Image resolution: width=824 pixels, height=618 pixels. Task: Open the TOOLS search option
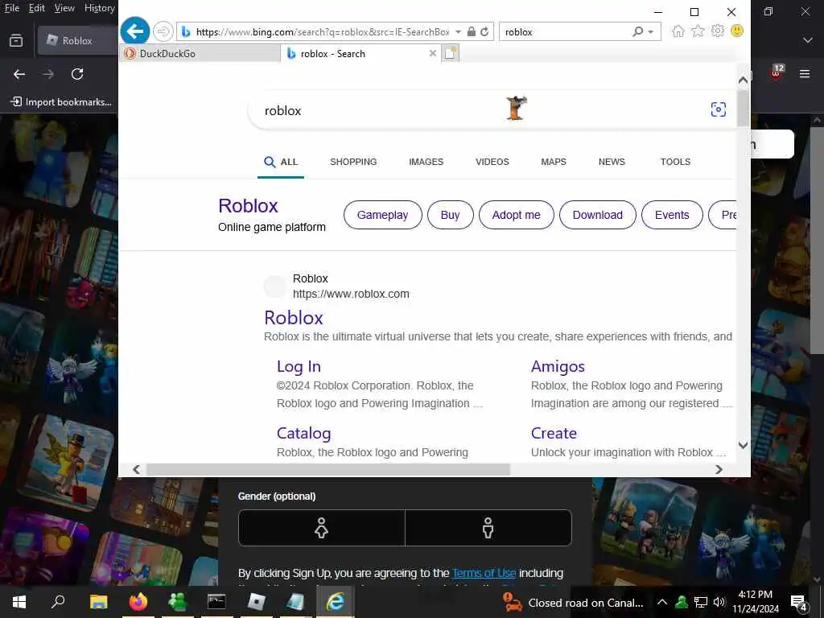675,162
